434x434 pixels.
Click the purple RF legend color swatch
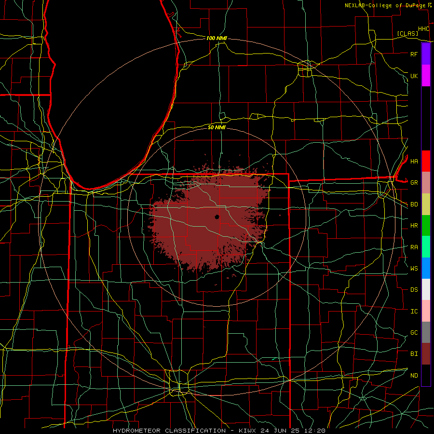426,54
